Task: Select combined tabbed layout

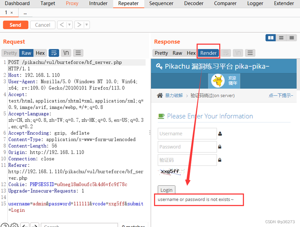Action: (292, 38)
